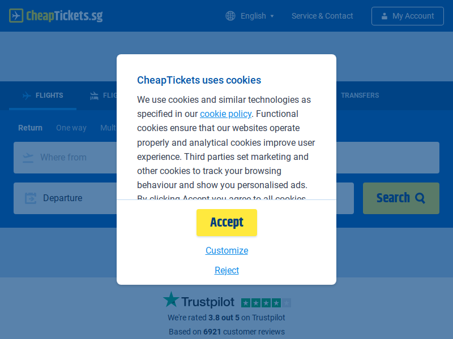Select the One way trip option

(71, 128)
